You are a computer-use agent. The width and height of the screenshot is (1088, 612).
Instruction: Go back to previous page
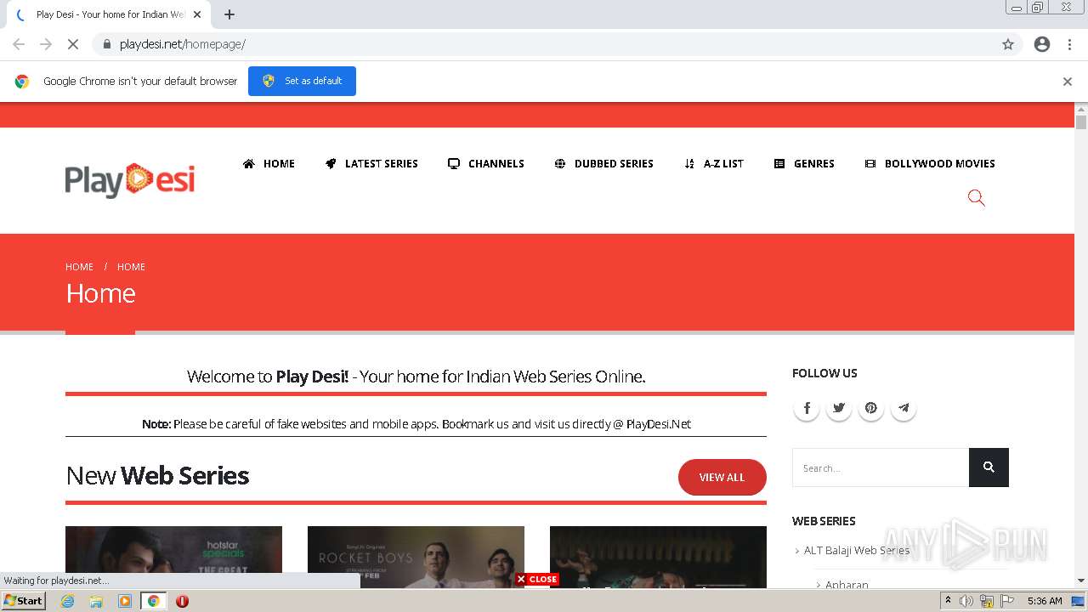19,44
